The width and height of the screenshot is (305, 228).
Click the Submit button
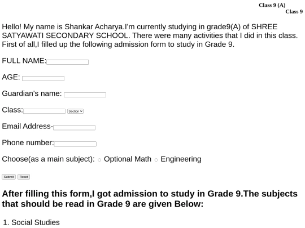tap(8, 177)
